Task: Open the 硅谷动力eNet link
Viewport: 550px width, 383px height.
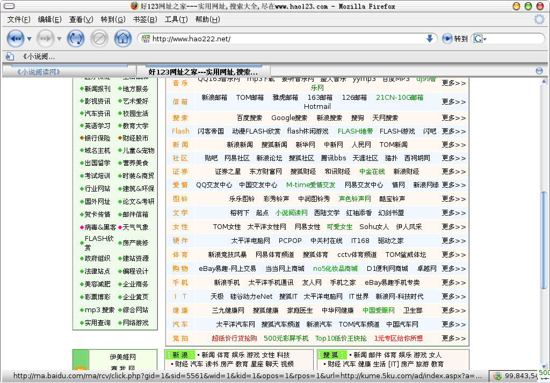Action: click(x=251, y=297)
